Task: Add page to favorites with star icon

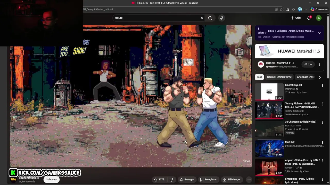Action: [x=281, y=9]
